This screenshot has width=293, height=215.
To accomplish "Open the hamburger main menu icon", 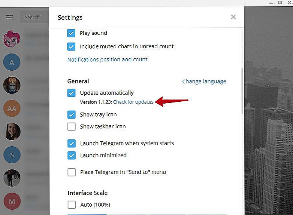I will click(9, 17).
